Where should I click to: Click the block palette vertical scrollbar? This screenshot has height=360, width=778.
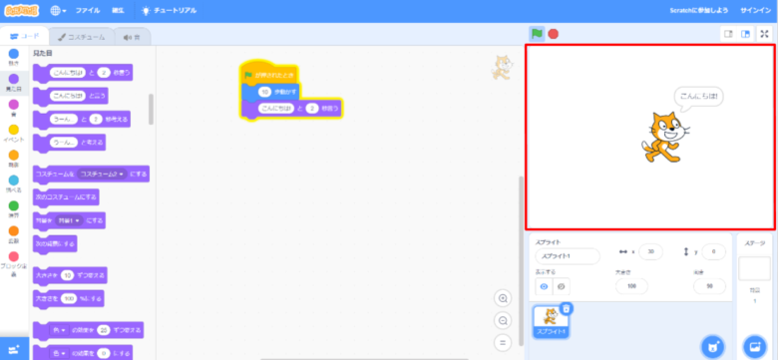click(151, 109)
